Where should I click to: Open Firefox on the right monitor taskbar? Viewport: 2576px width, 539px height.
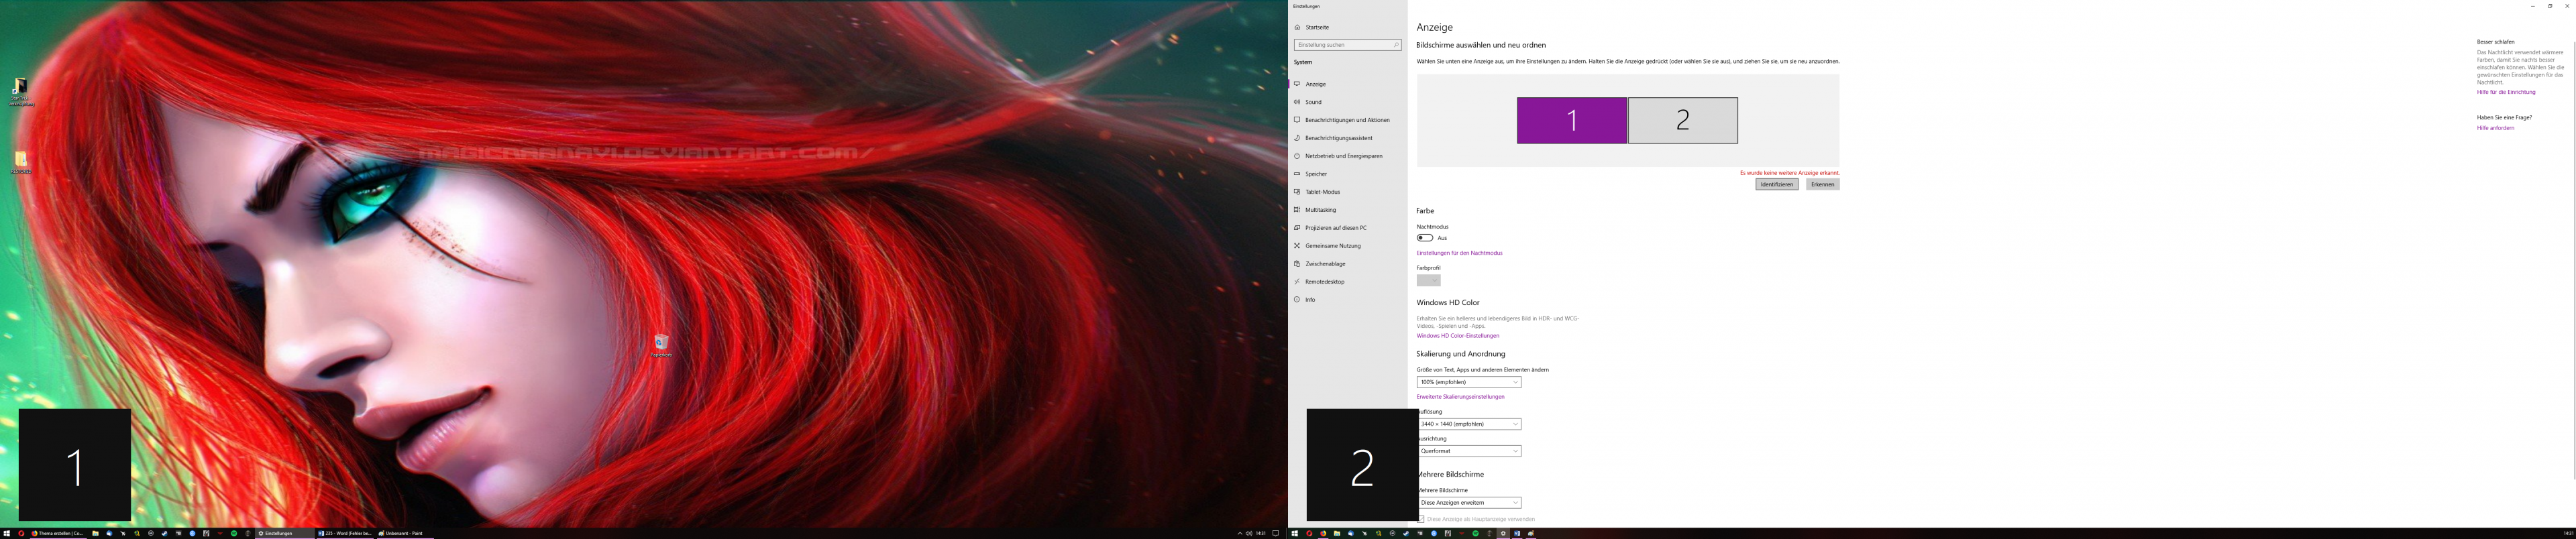(1323, 533)
